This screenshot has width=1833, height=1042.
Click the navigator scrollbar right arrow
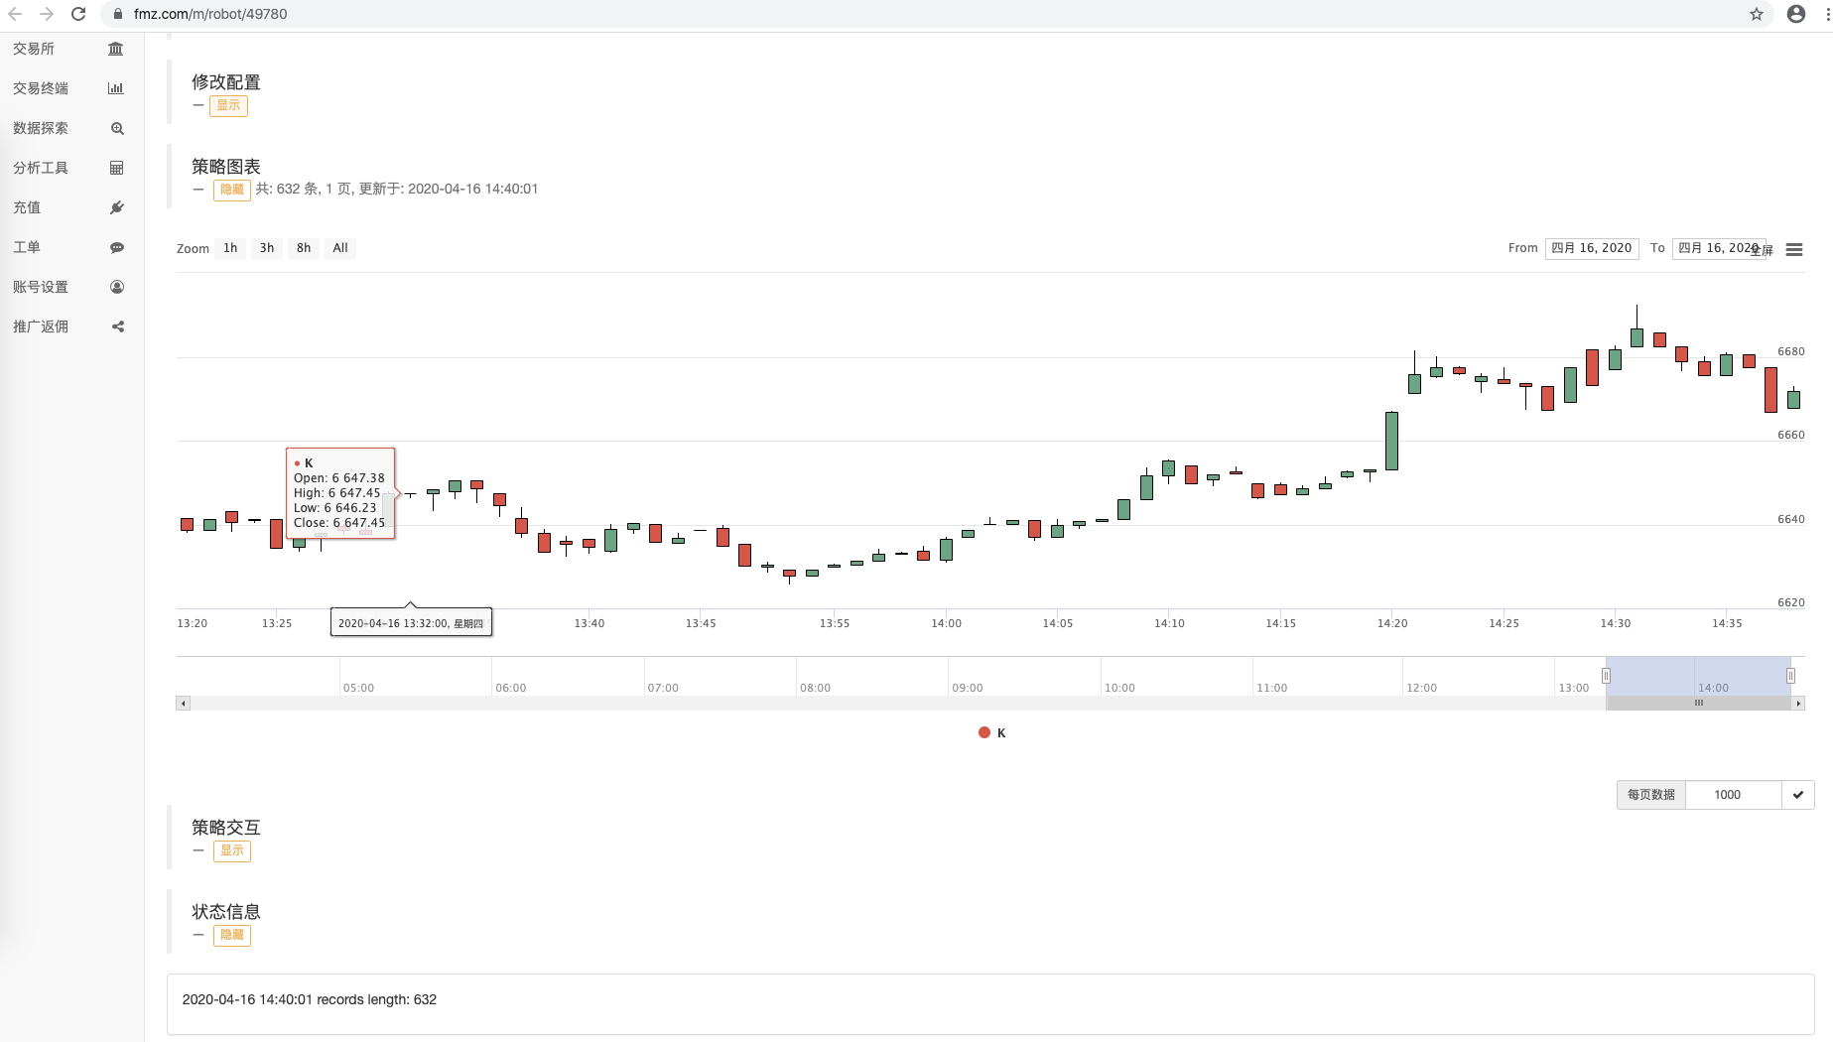tap(1798, 704)
